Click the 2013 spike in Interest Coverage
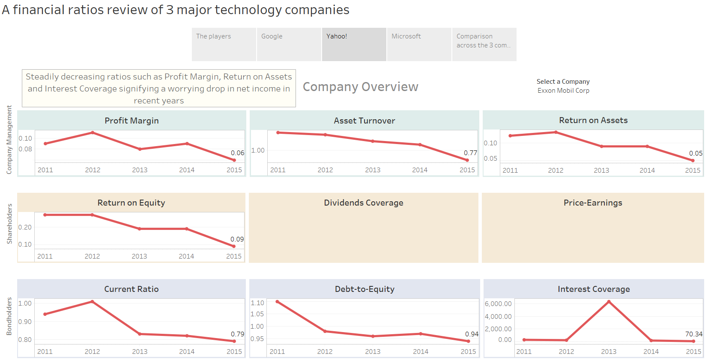Screen dimensions: 708x362 (609, 302)
